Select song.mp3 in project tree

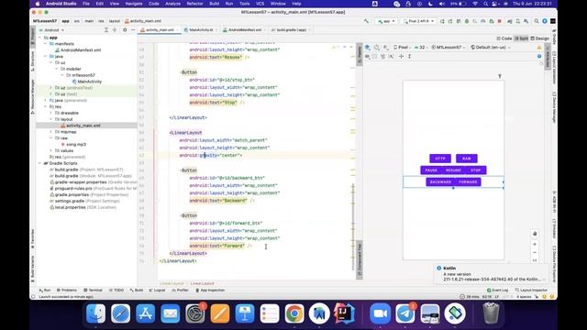(x=76, y=145)
